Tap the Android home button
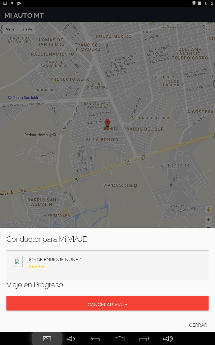The height and width of the screenshot is (345, 215). 120,339
